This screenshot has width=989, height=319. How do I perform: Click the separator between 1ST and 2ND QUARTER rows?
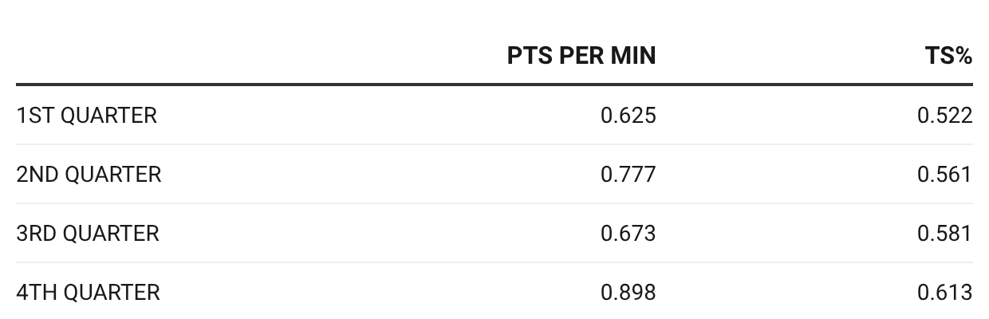point(494,144)
